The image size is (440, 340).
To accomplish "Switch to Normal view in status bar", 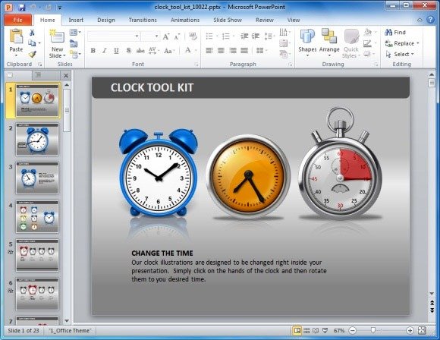I will (297, 330).
